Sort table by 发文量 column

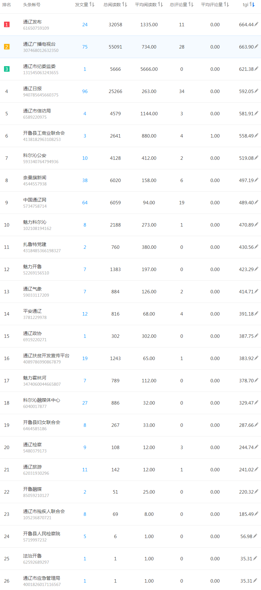[92, 5]
